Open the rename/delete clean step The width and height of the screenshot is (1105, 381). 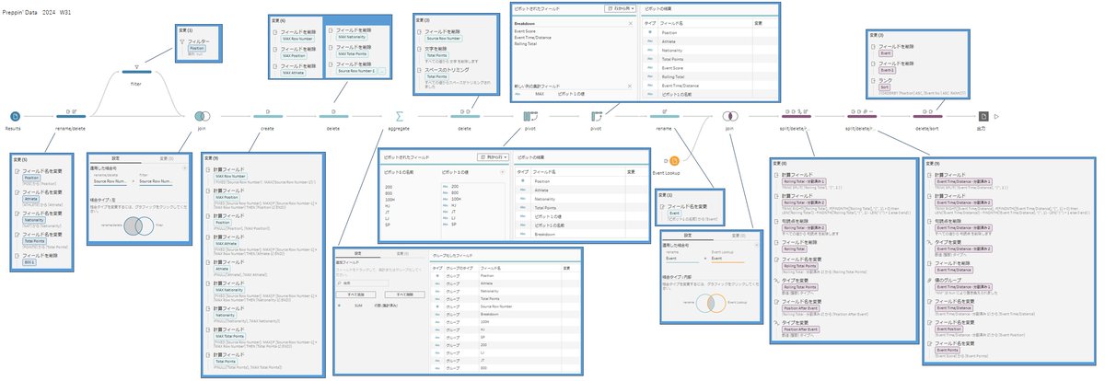(x=72, y=116)
